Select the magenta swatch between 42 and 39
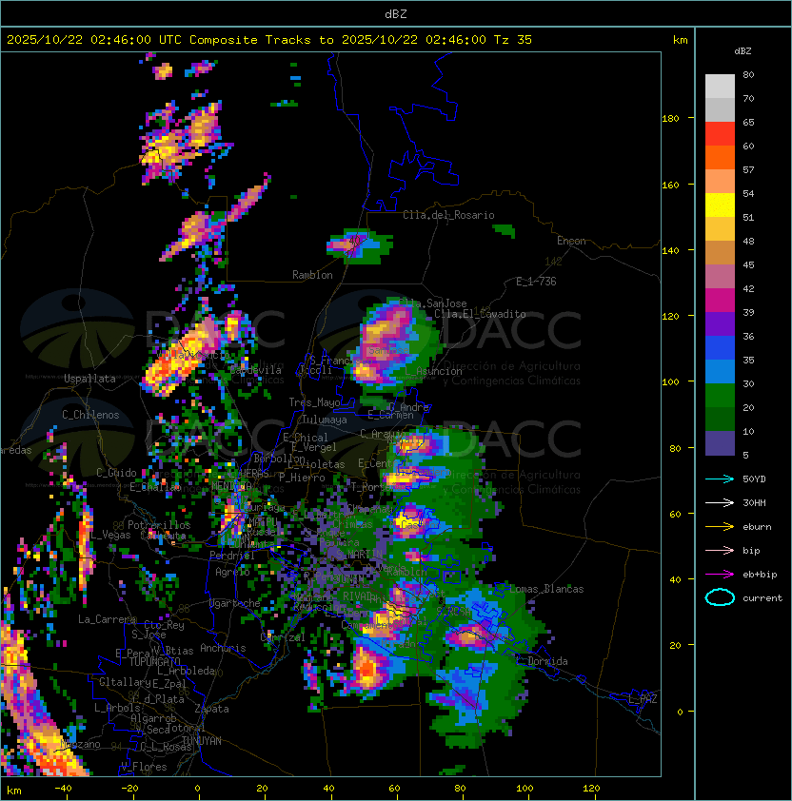792x801 pixels. (720, 301)
